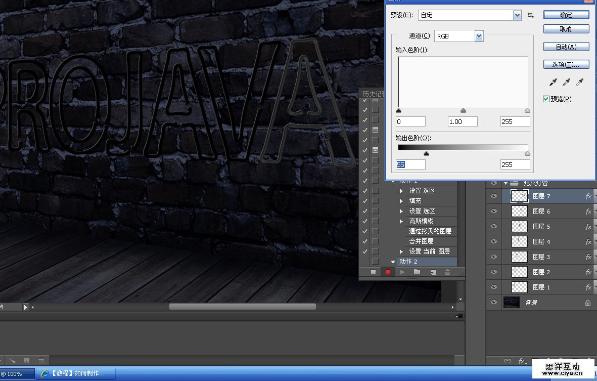The height and width of the screenshot is (381, 597).
Task: Click the fx icon on 图层 7
Action: (588, 196)
